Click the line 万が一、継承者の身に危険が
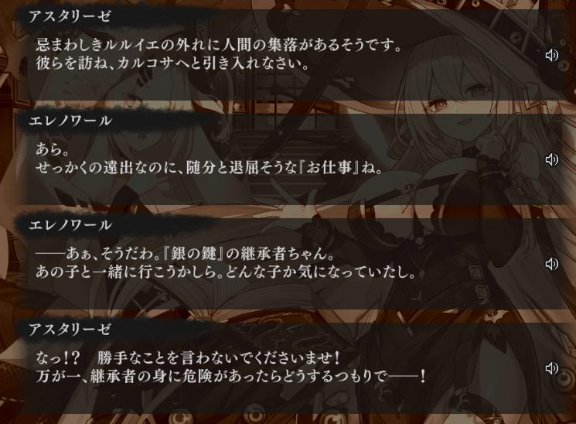Image resolution: width=576 pixels, height=424 pixels. click(231, 377)
